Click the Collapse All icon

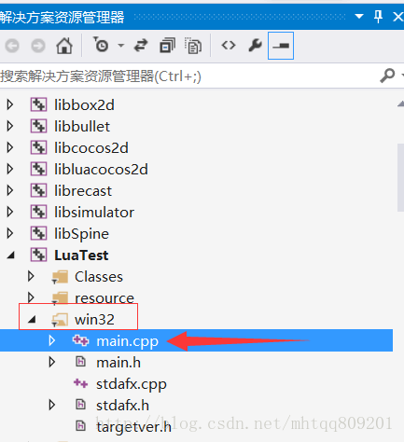(x=167, y=46)
